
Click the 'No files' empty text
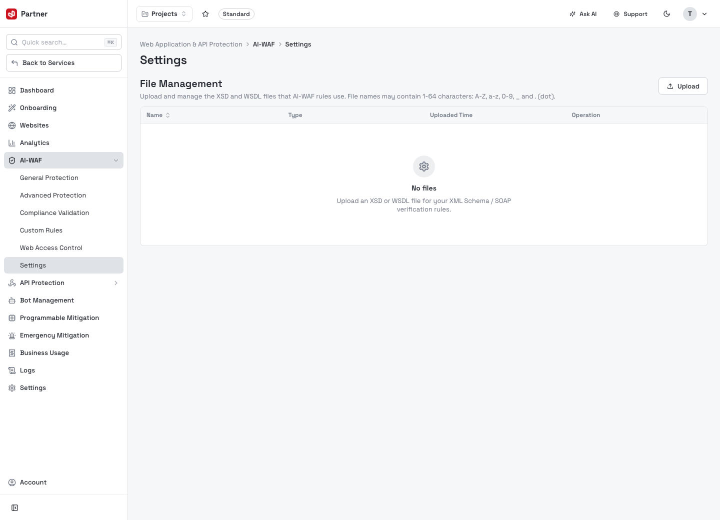(424, 188)
